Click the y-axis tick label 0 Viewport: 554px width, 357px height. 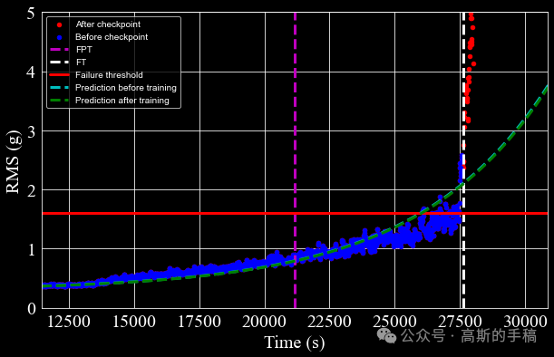point(32,309)
